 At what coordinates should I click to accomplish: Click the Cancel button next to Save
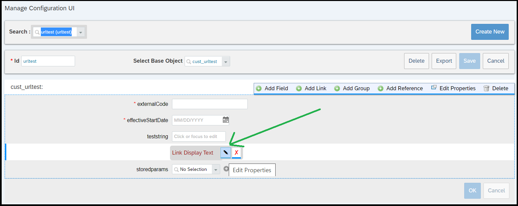coord(496,61)
